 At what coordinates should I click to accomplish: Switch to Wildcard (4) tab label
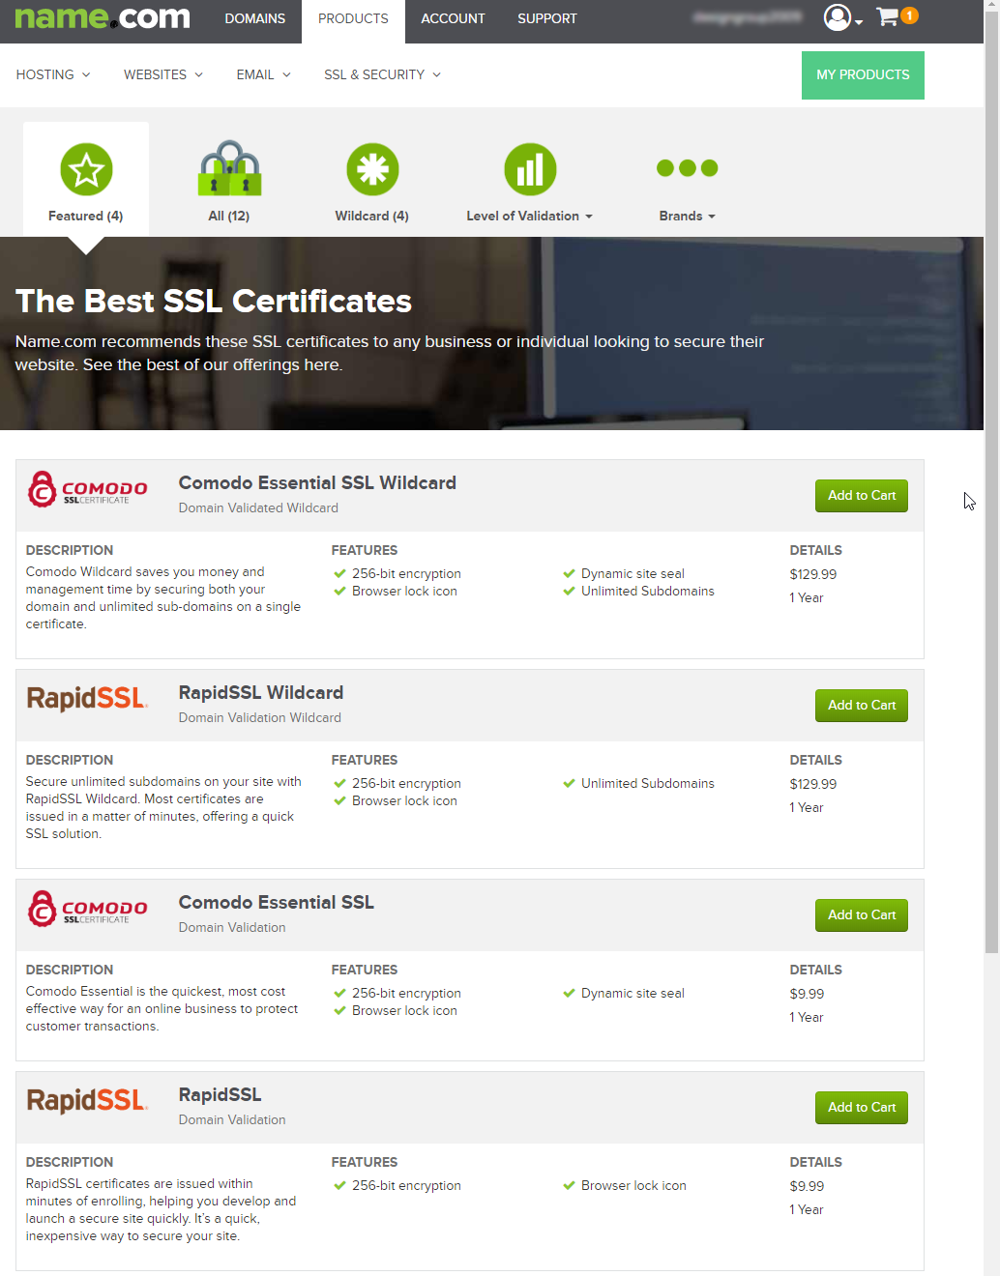372,216
